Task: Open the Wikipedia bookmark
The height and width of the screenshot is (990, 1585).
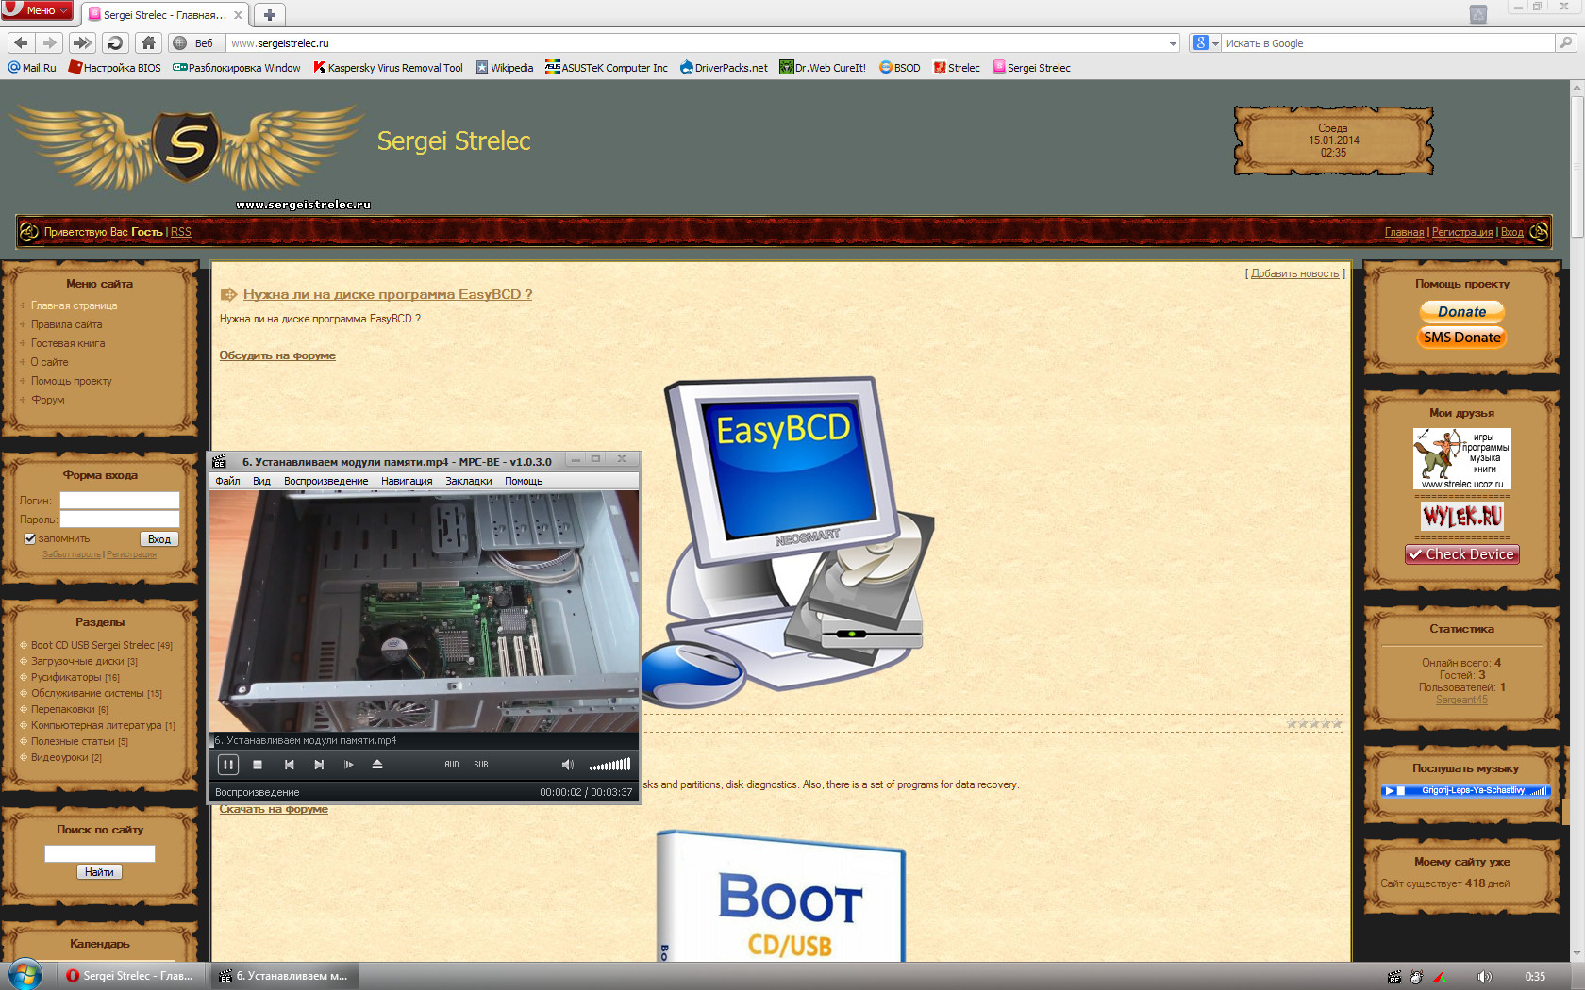Action: pyautogui.click(x=505, y=68)
